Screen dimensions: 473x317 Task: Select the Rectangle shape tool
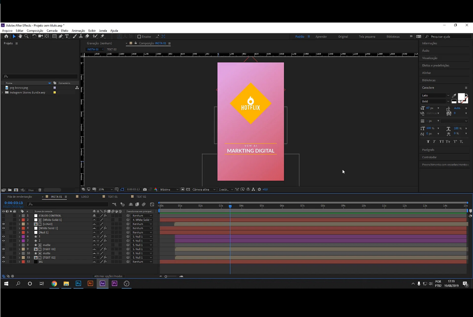[54, 37]
